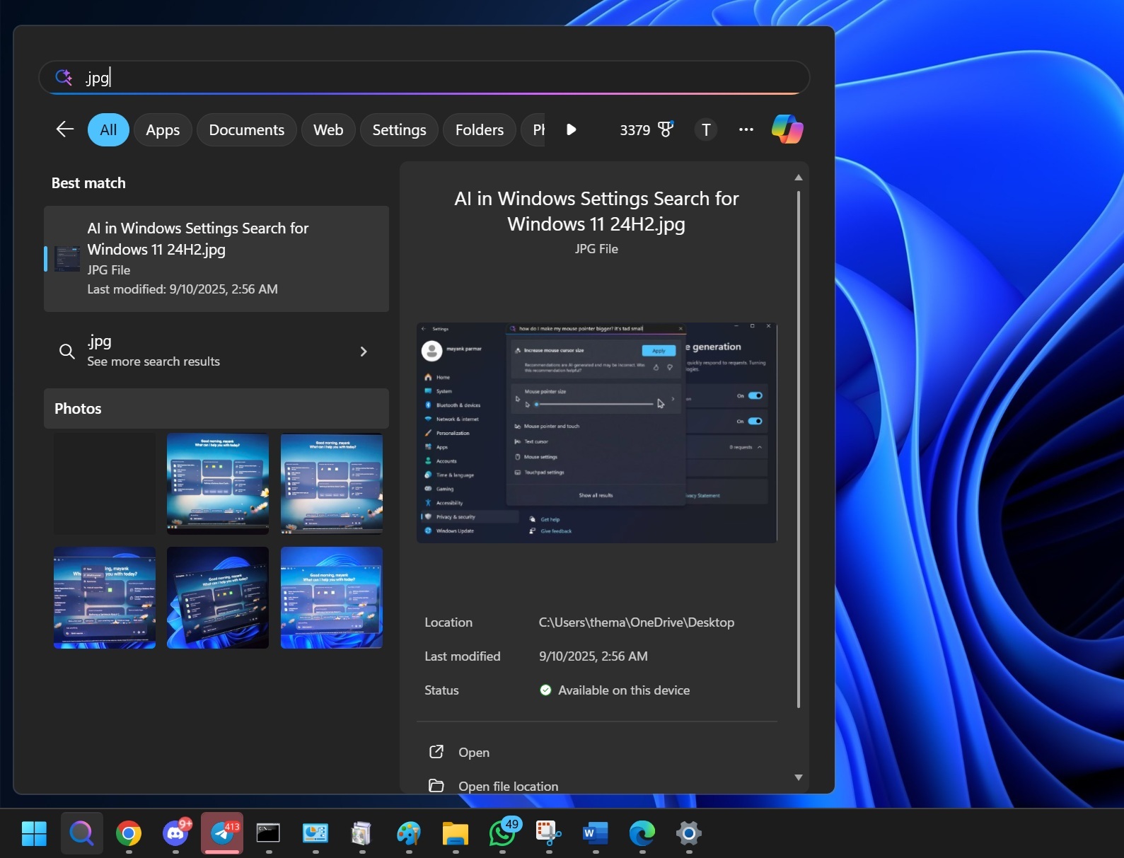Expand .jpg see more results chevron

click(364, 352)
